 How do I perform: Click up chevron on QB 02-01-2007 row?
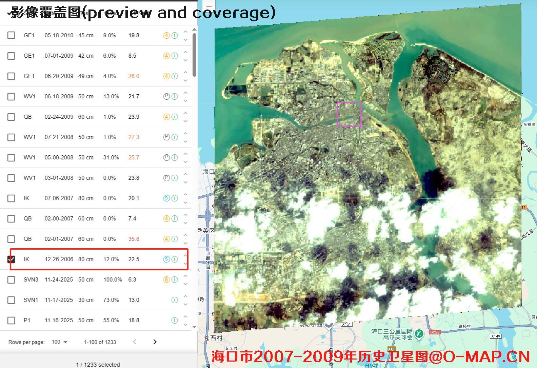185,235
